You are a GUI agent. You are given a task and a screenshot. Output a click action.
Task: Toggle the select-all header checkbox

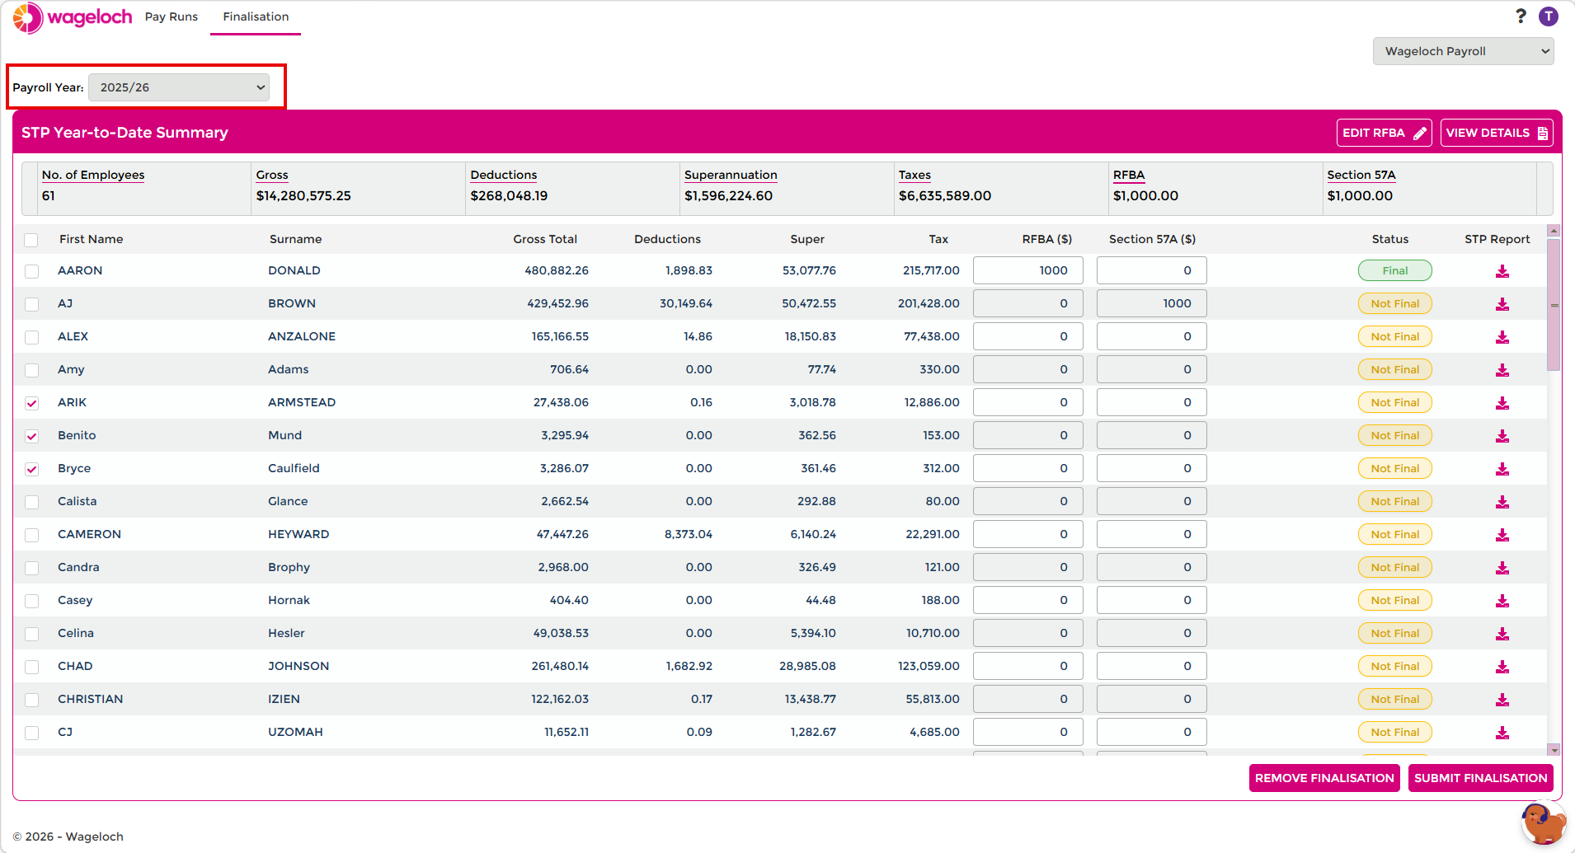pos(31,240)
